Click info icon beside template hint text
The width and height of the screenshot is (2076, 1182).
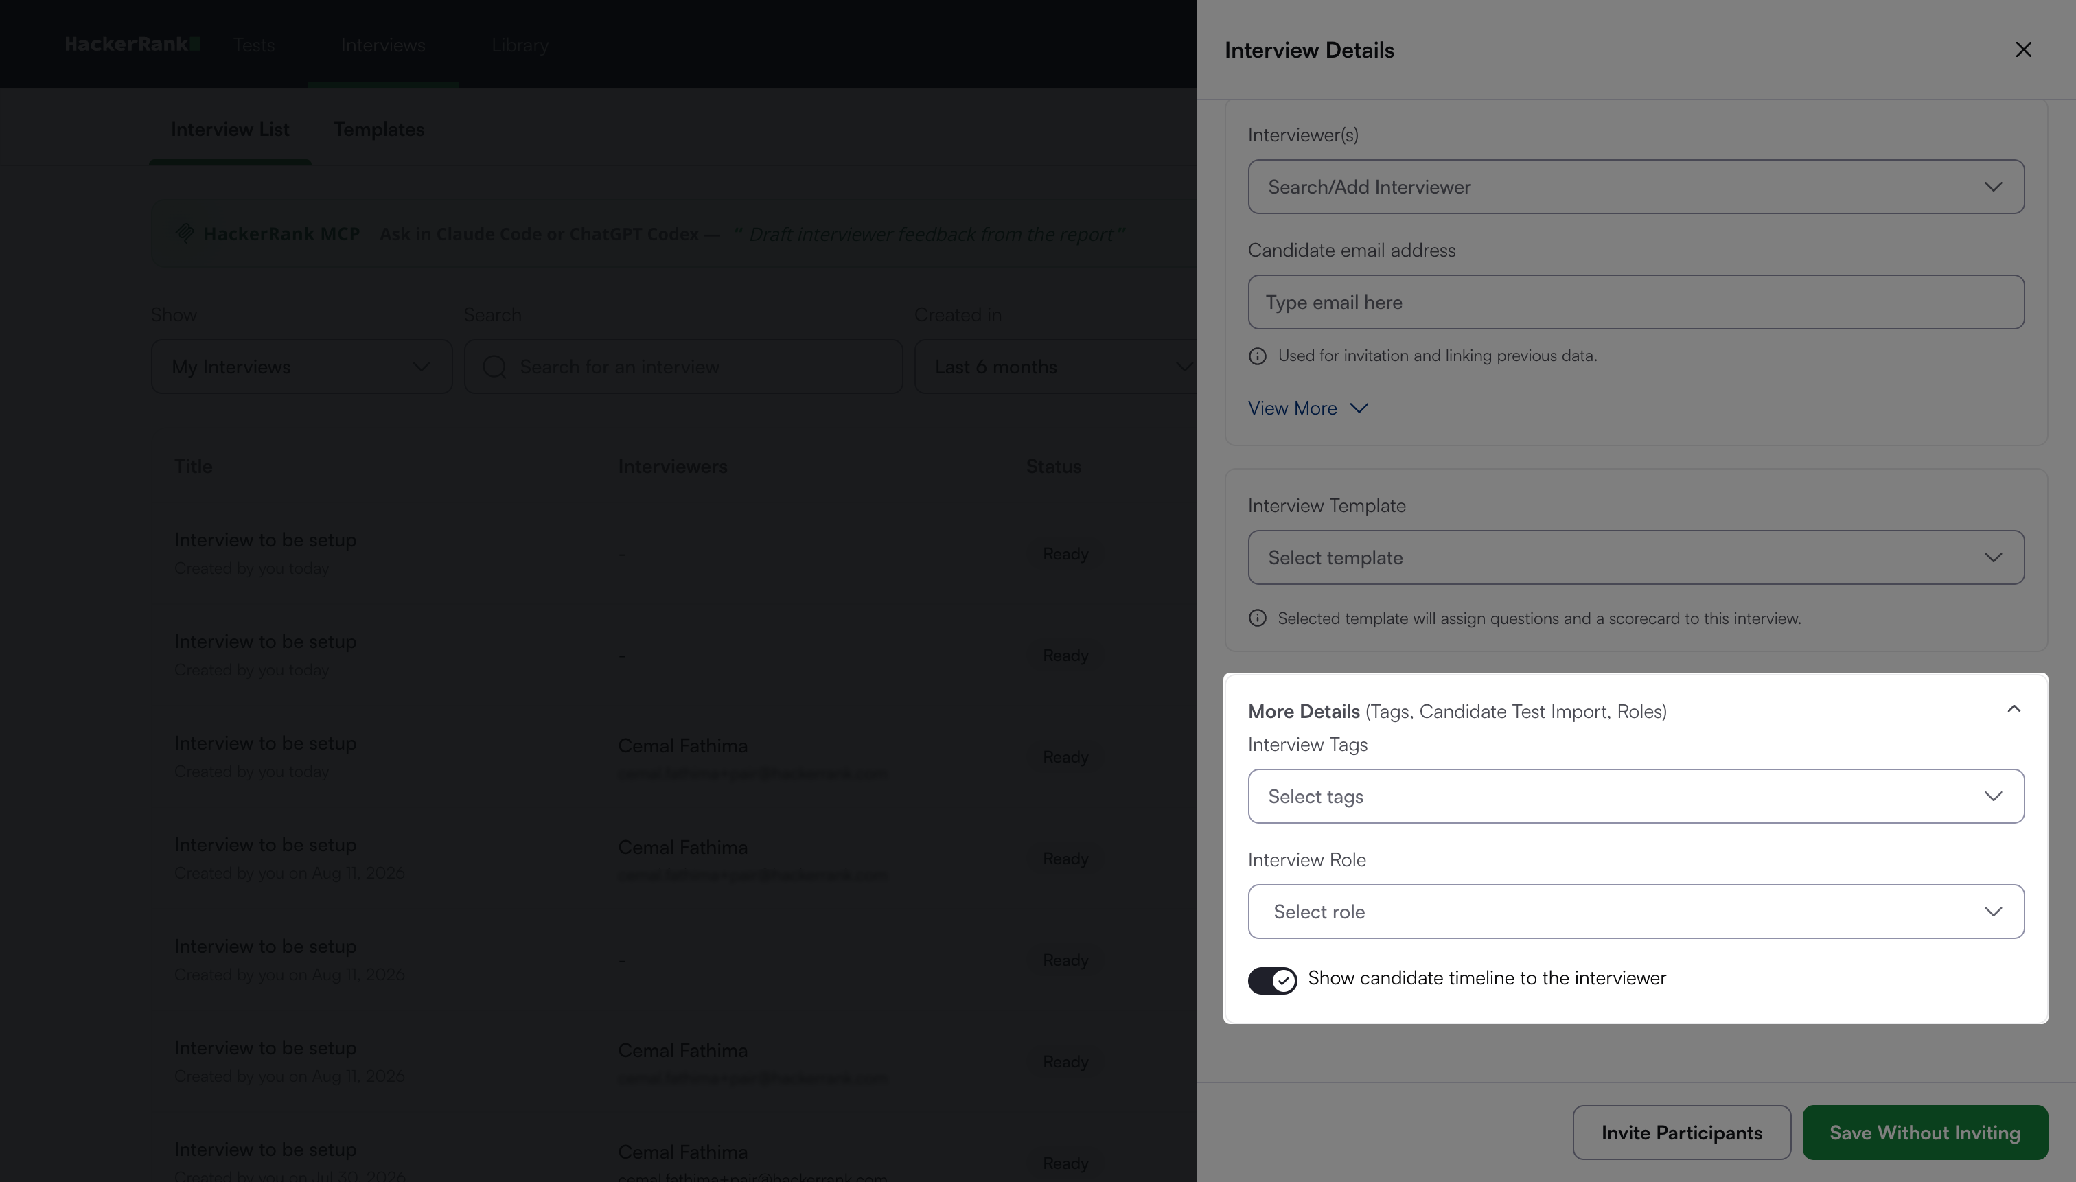(1258, 618)
